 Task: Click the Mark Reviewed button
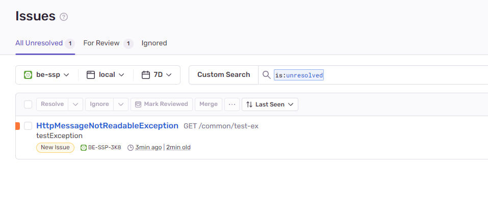pos(162,104)
